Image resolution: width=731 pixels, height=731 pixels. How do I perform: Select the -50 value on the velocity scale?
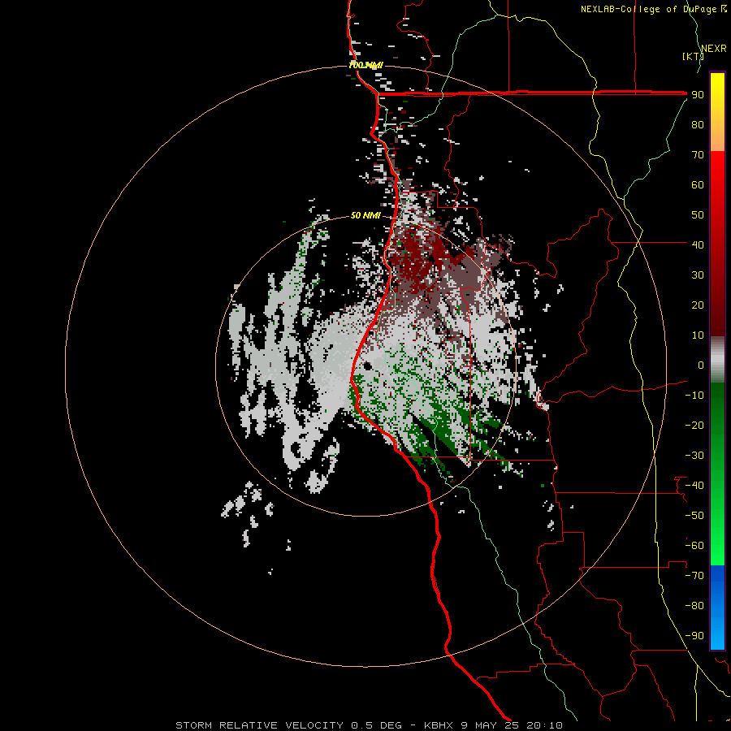694,516
